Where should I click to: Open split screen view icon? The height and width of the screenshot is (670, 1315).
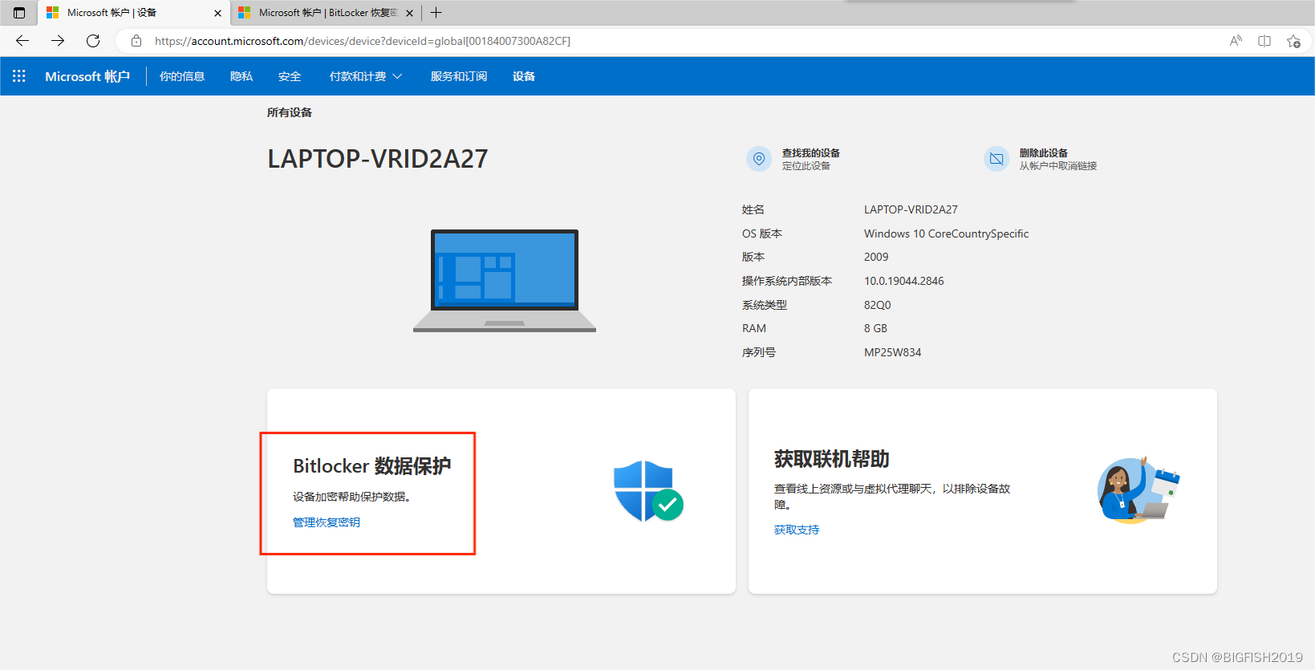pos(1264,41)
